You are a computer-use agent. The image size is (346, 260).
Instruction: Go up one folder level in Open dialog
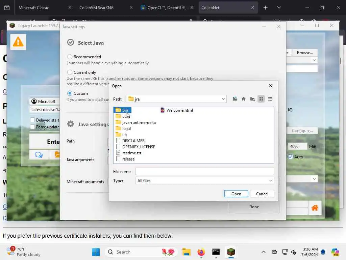point(235,99)
